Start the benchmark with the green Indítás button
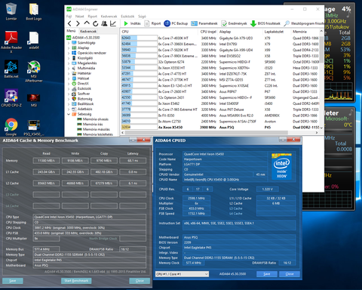 coord(132,23)
